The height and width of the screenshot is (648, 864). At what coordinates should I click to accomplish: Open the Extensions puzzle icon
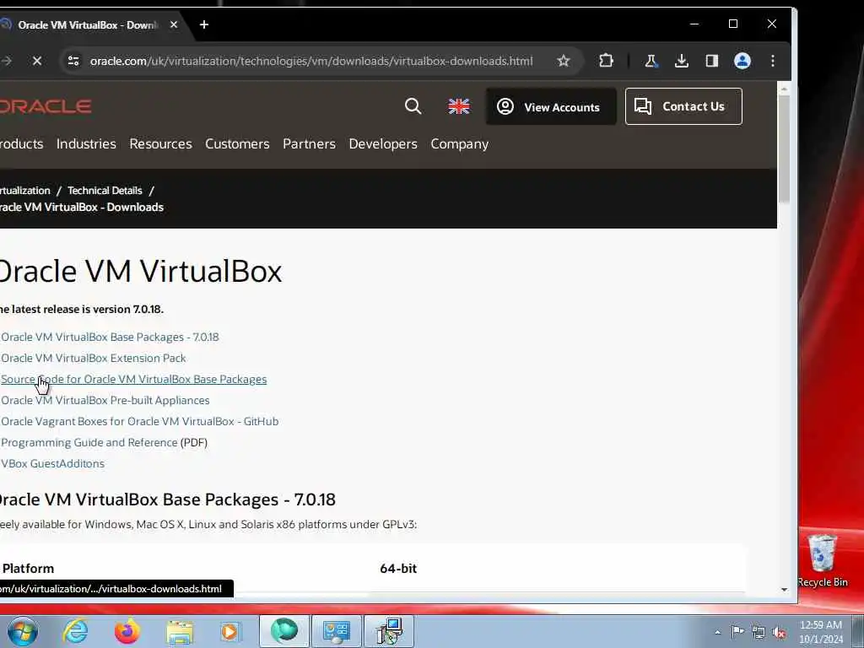(x=606, y=61)
